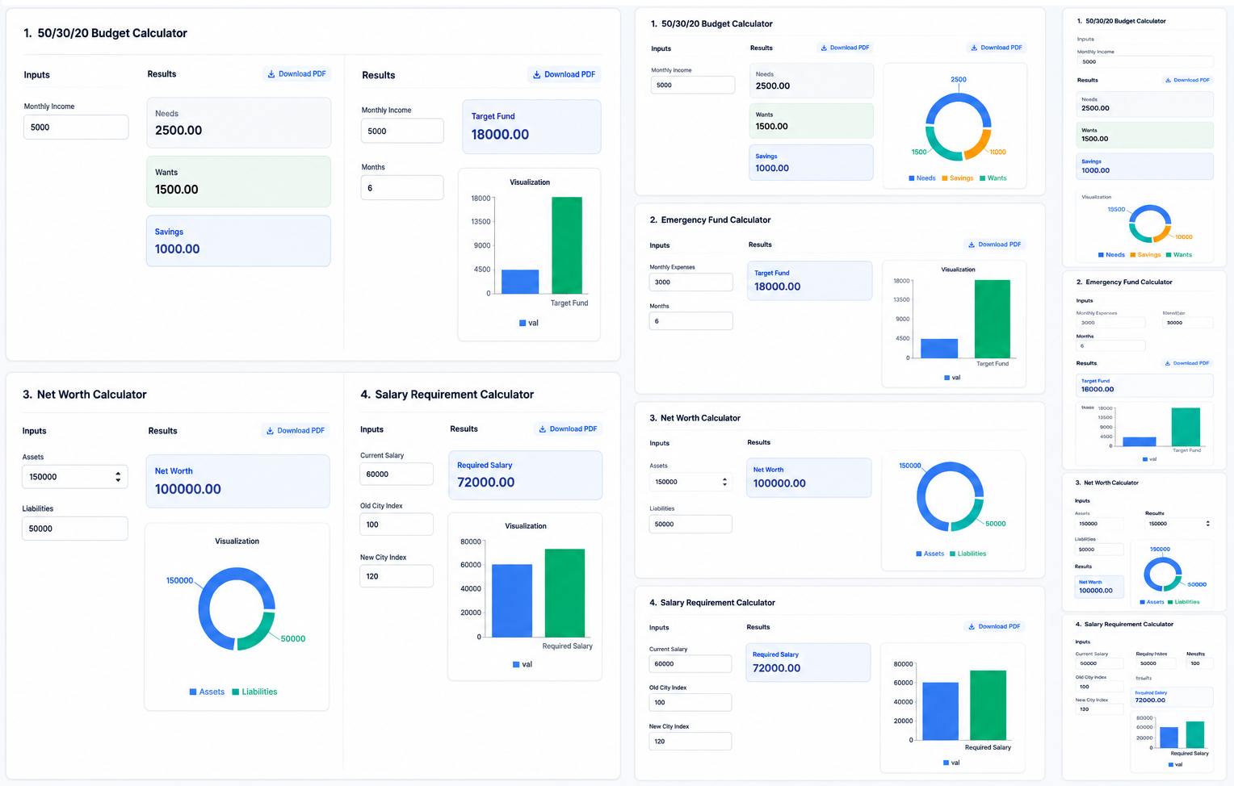This screenshot has height=786, width=1234.
Task: Click the stepper arrows on medium layout's Assets field
Action: pos(724,482)
